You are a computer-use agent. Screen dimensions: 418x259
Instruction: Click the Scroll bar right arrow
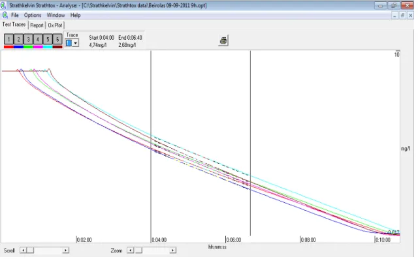click(65, 251)
